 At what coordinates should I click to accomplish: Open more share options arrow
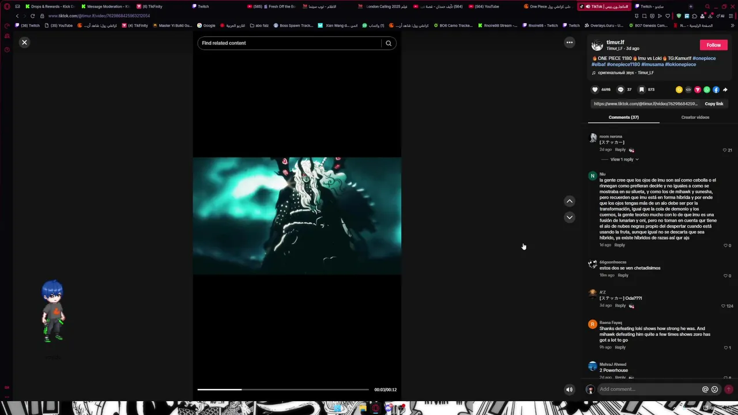coord(725,89)
